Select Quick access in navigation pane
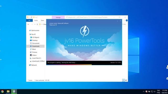The image size is (168, 94). (x=35, y=31)
